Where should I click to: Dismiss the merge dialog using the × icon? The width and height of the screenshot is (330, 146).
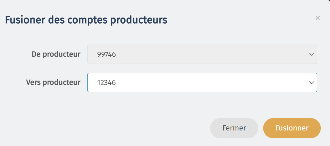pos(318,18)
